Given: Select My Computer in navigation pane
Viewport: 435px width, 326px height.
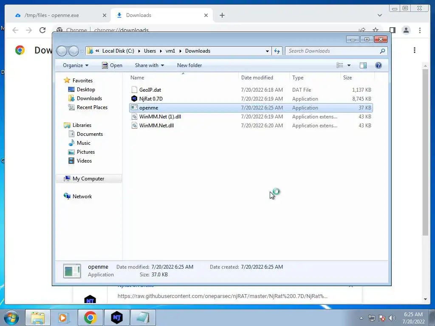Looking at the screenshot, I should tap(88, 179).
